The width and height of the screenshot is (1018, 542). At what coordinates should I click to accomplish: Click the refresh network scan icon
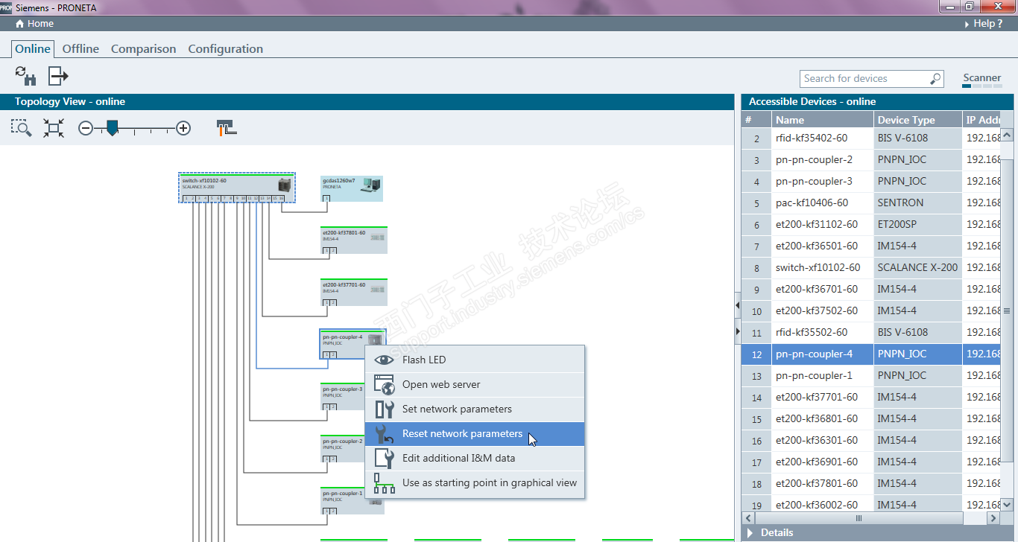click(x=25, y=75)
